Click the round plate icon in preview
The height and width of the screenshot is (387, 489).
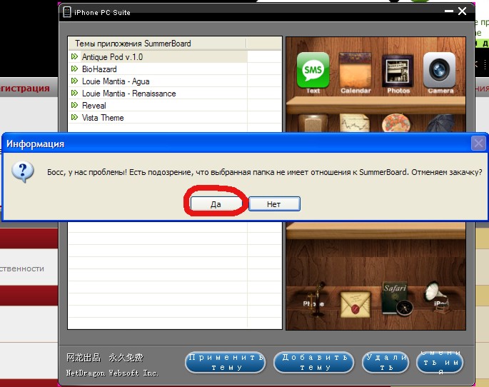pyautogui.click(x=396, y=123)
